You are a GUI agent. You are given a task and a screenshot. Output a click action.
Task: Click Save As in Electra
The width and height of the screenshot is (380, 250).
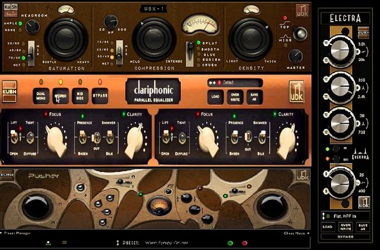tap(363, 227)
